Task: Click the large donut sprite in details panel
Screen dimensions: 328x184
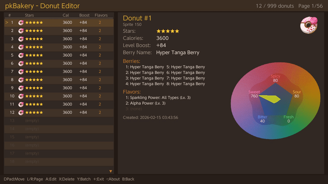Action: click(309, 25)
